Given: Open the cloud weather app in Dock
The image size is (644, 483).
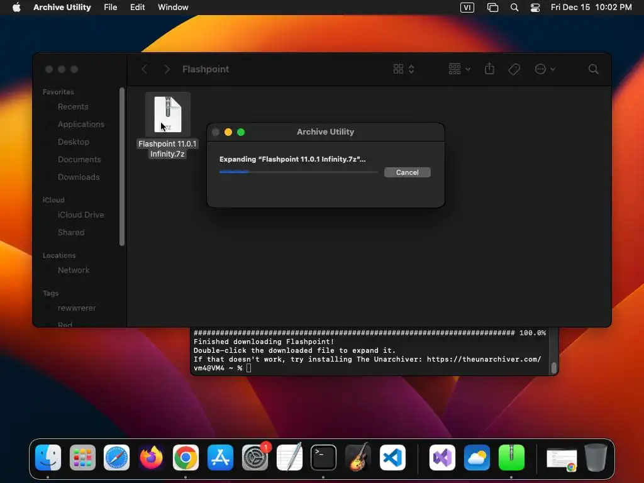Looking at the screenshot, I should click(x=477, y=458).
